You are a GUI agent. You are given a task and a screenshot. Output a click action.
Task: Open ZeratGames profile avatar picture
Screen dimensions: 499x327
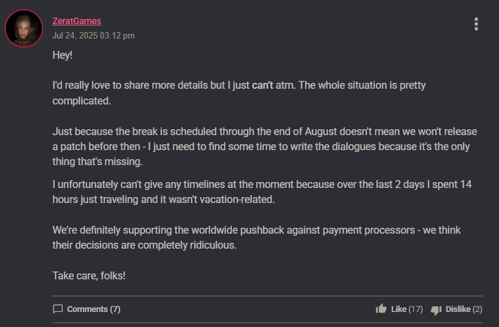24,28
